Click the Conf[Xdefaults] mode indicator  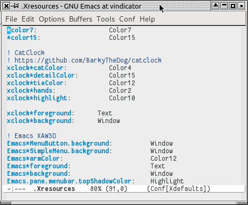tap(178, 189)
